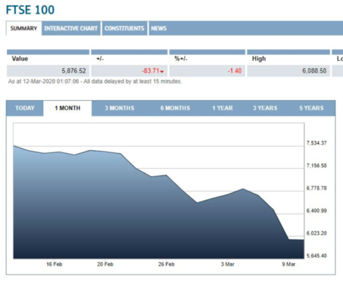Click the 6,088.50 high value cell
This screenshot has height=281, width=343.
(314, 71)
